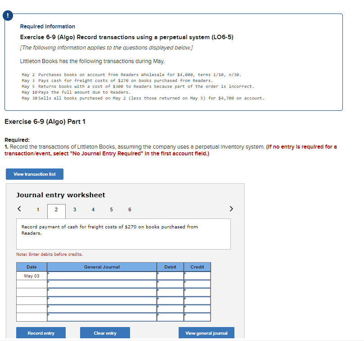Image resolution: width=364 pixels, height=341 pixels.
Task: Go to next worksheet with right chevron
Action: pos(231,209)
